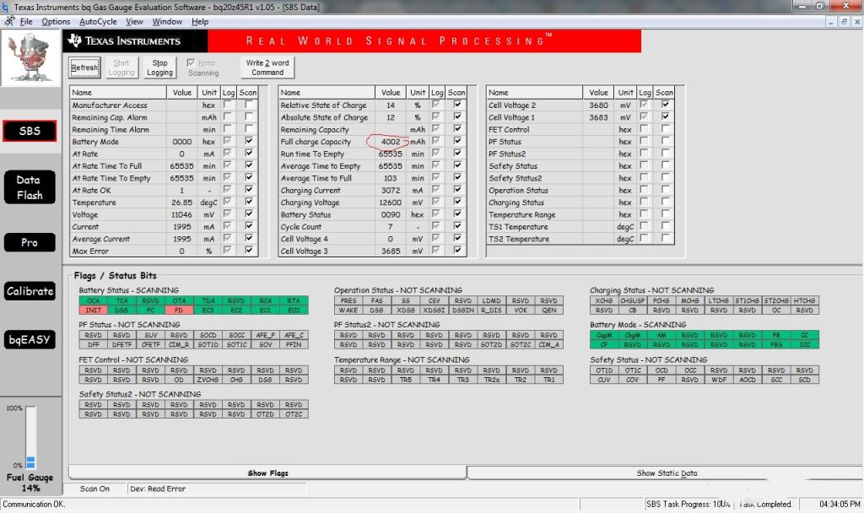864x513 pixels.
Task: Click the Name header in first table
Action: (117, 93)
